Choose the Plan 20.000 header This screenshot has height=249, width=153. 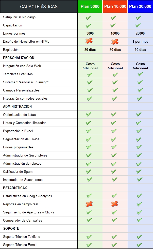140,7
